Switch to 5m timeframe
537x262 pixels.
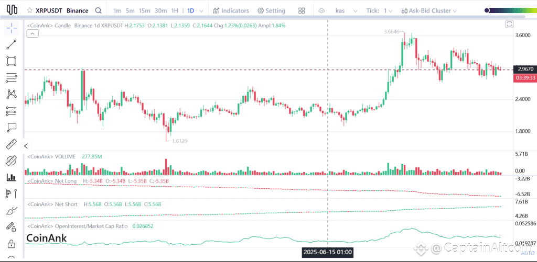point(130,10)
